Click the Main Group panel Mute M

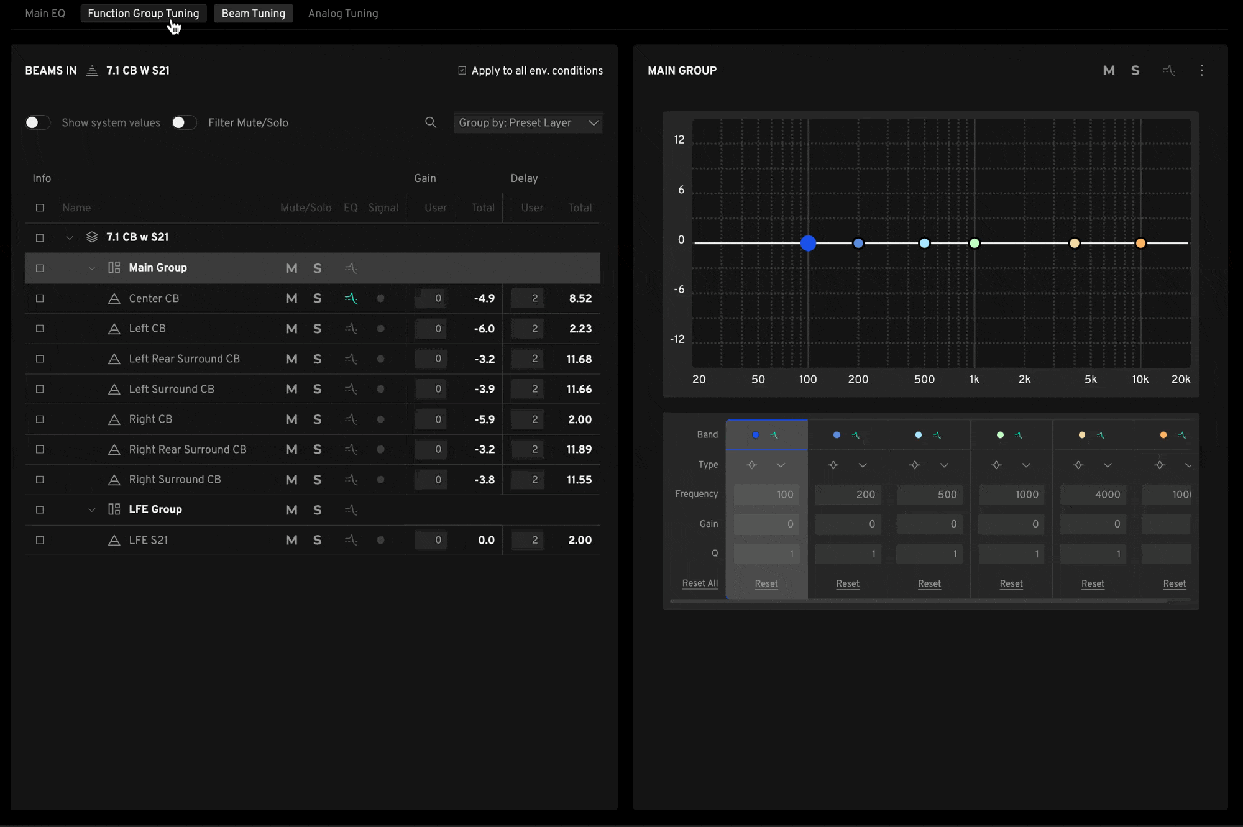point(1108,71)
